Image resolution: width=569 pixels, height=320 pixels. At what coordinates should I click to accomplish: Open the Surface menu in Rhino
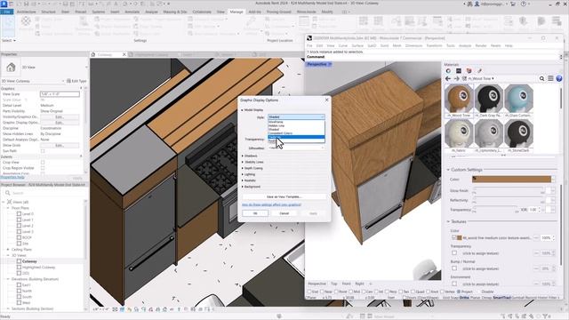(357, 45)
